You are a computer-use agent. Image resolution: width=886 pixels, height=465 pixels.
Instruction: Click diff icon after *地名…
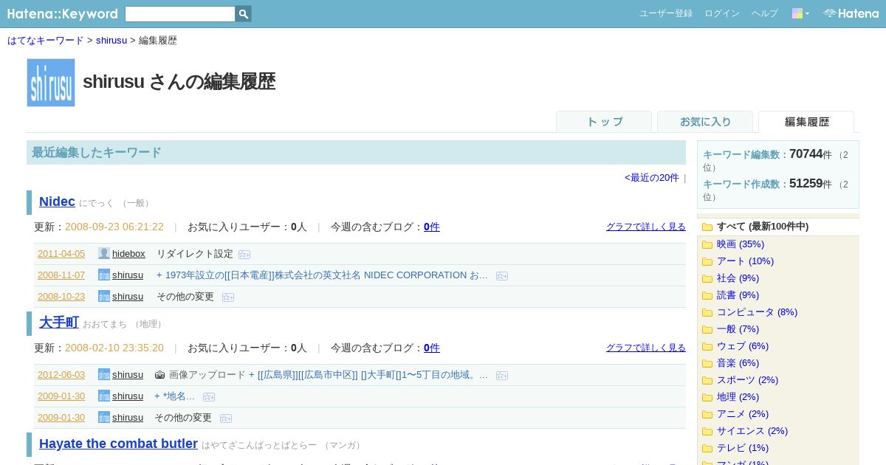coord(209,397)
